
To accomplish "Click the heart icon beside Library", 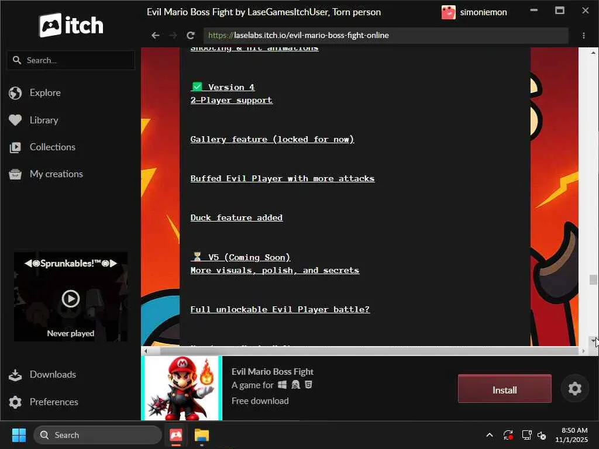I will point(15,120).
